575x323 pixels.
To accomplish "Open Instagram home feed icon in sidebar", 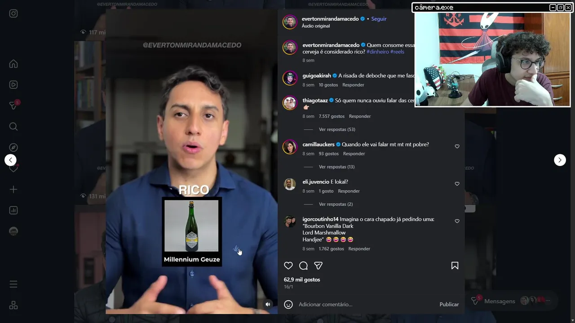I will click(13, 64).
